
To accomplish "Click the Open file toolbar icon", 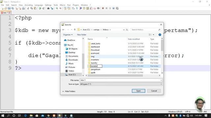I will [6, 8].
